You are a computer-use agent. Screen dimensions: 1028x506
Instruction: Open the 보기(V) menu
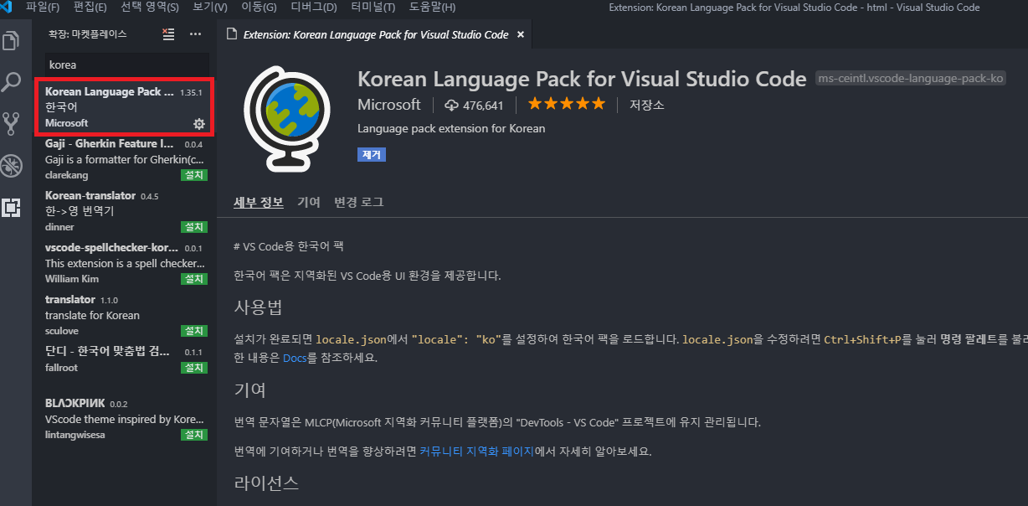210,8
